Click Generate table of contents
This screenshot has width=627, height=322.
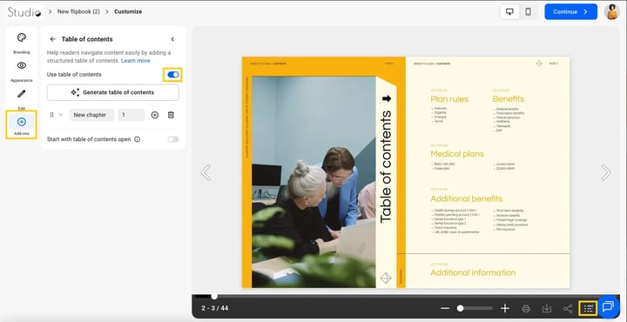(x=112, y=92)
